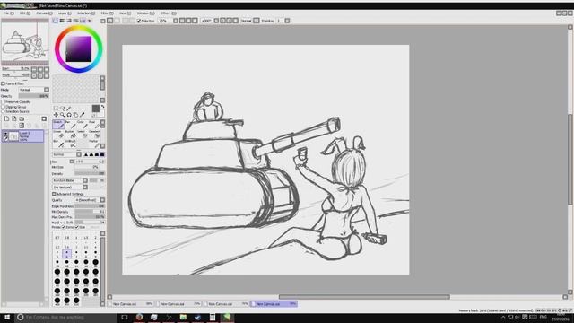Open the Canvas menu
Screen dimensions: 574x323
44,13
